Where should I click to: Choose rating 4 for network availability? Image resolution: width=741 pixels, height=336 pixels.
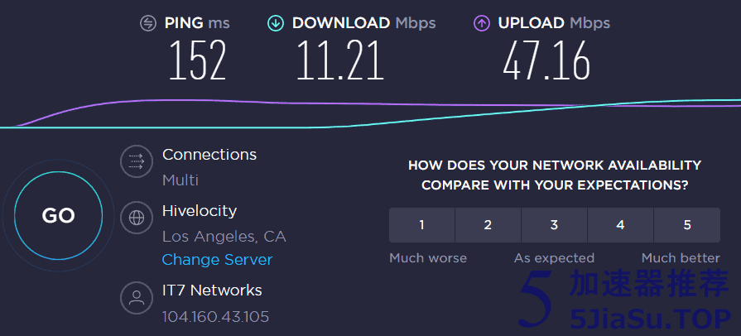tap(620, 225)
